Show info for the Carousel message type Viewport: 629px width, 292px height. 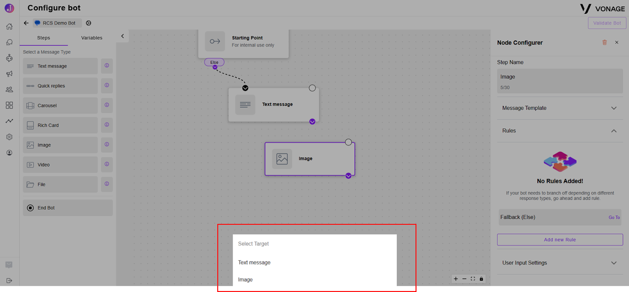pyautogui.click(x=107, y=105)
